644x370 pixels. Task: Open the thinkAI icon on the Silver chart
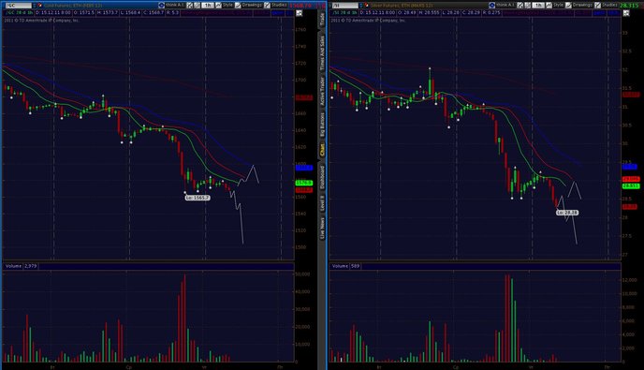(492, 6)
